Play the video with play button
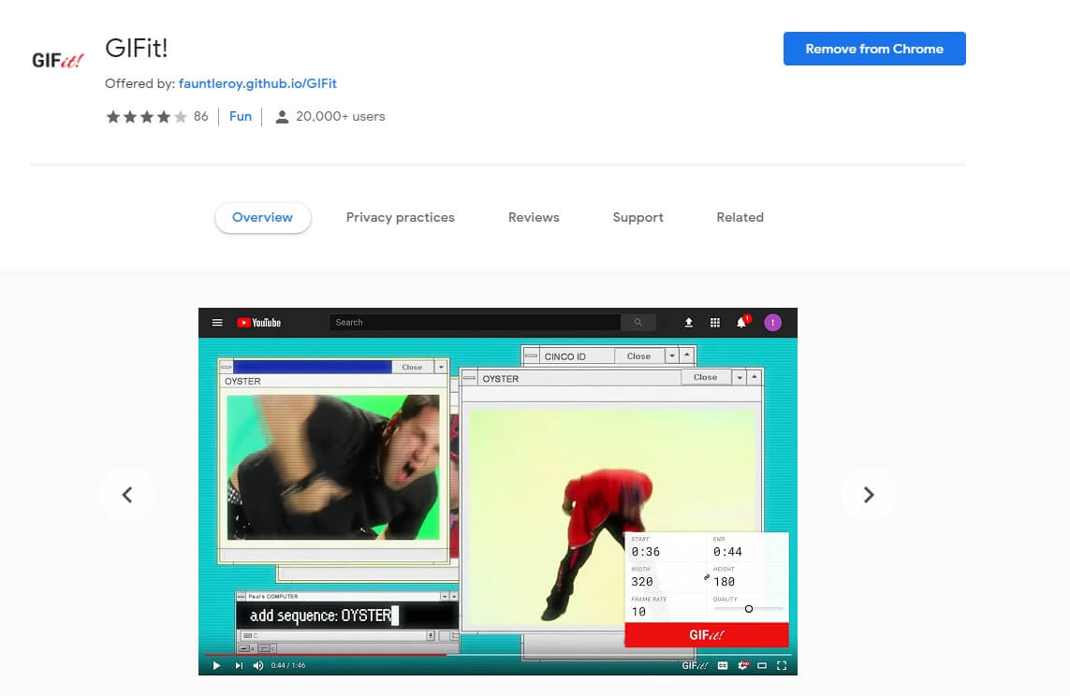The width and height of the screenshot is (1070, 696). tap(216, 665)
